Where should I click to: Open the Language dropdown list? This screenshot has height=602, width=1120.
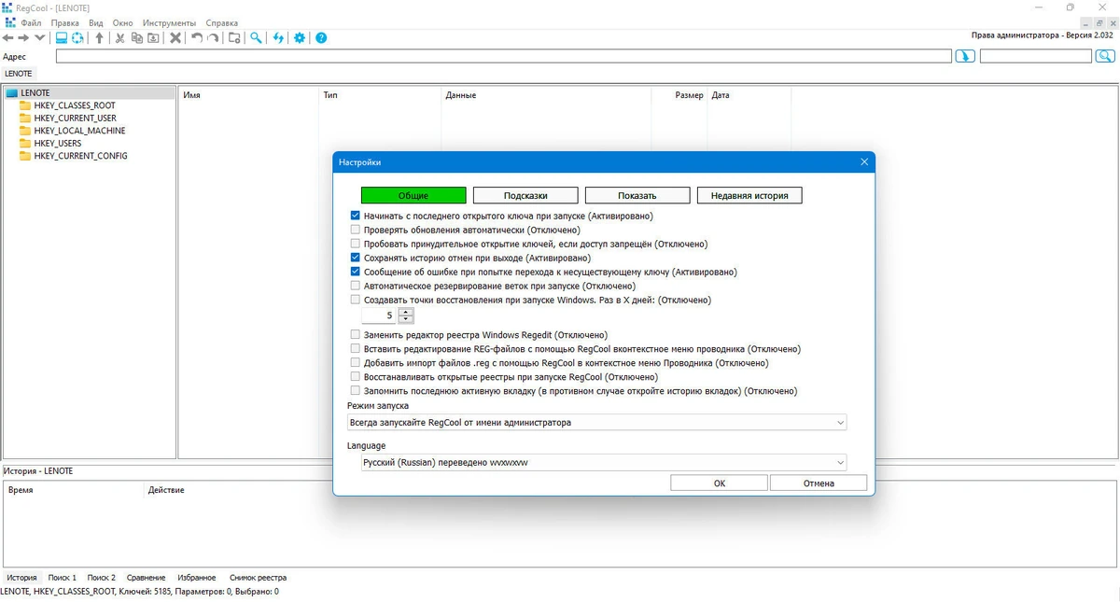pos(604,462)
